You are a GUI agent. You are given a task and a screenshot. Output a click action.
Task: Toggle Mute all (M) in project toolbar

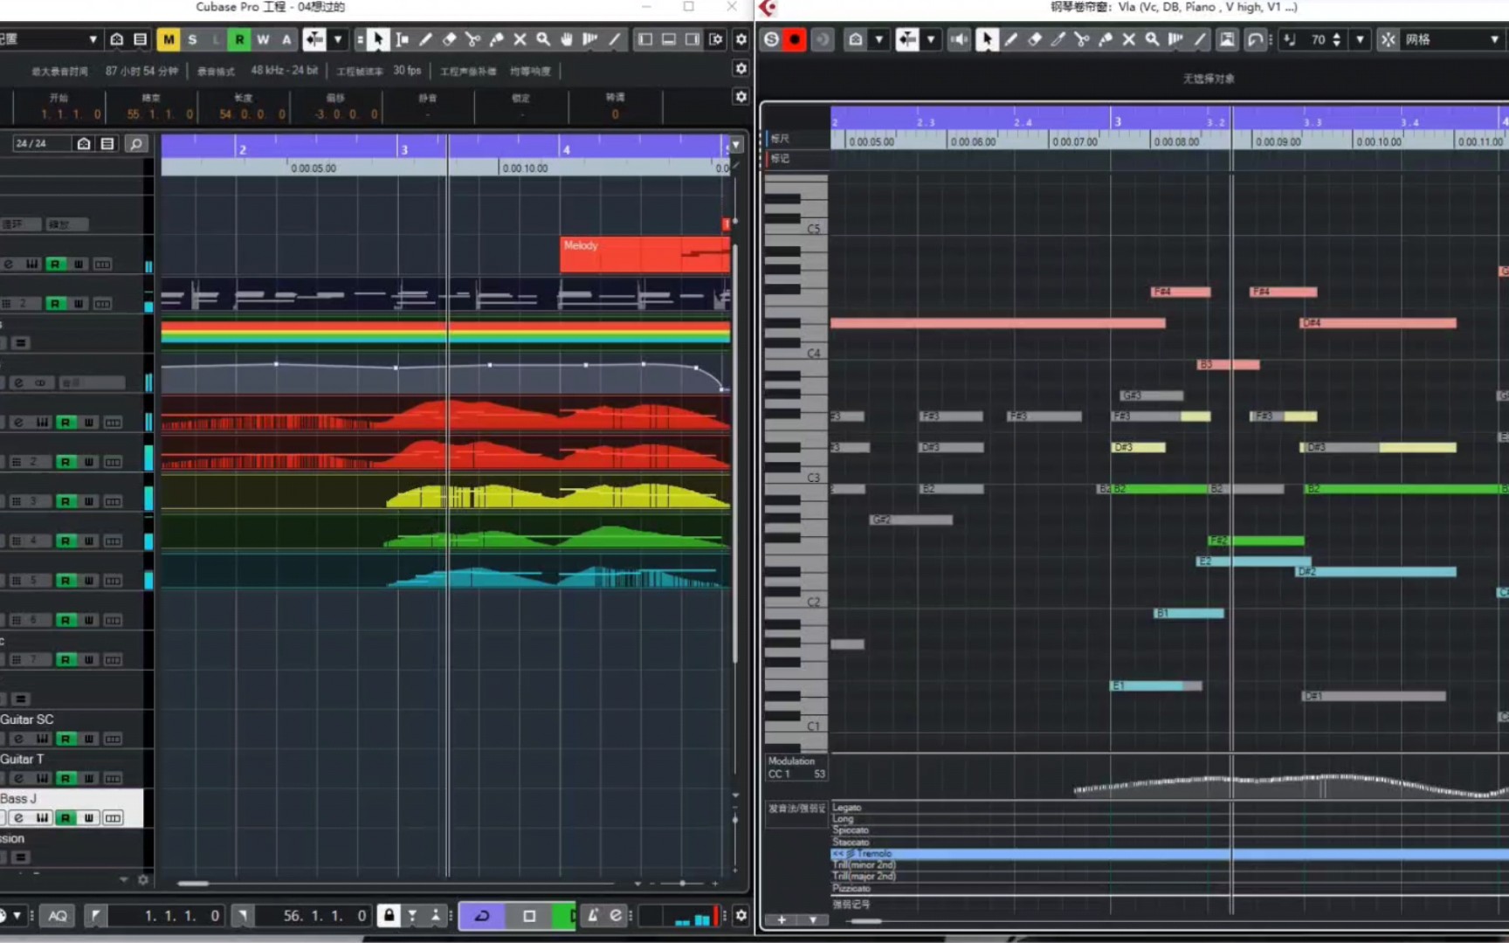point(169,39)
